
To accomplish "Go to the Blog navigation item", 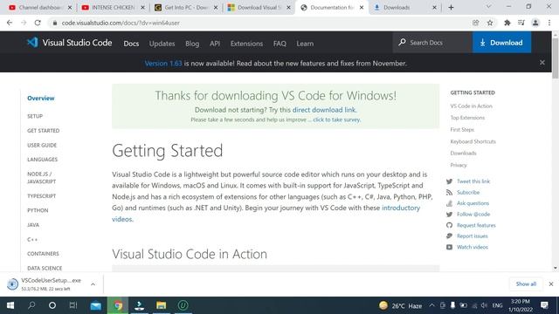I will (192, 44).
